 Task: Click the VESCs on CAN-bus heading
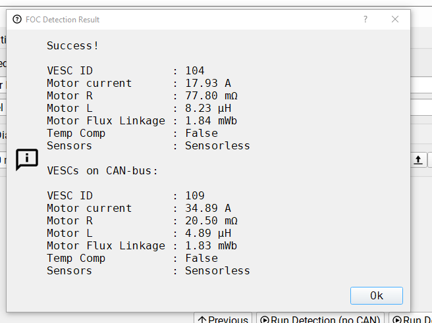(103, 171)
